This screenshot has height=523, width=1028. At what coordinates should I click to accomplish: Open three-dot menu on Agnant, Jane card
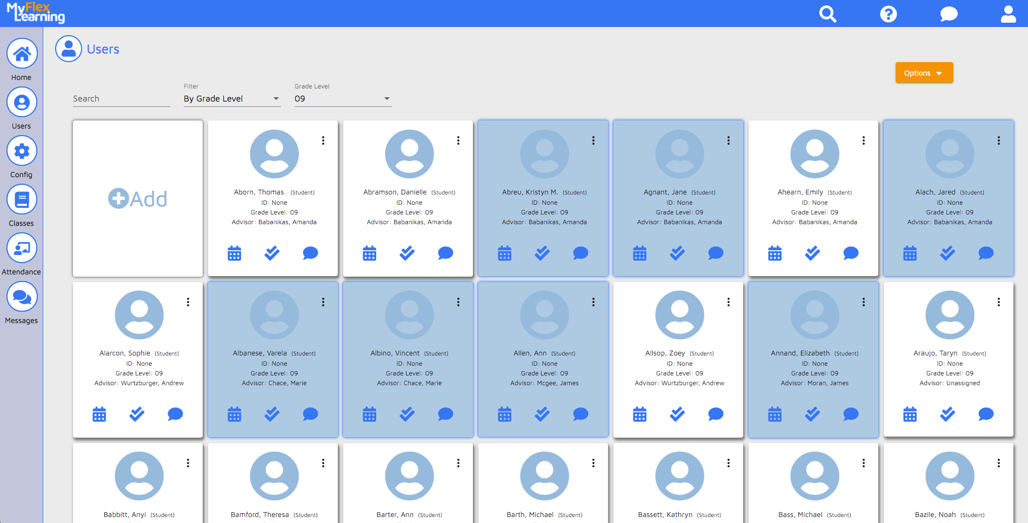[x=729, y=140]
